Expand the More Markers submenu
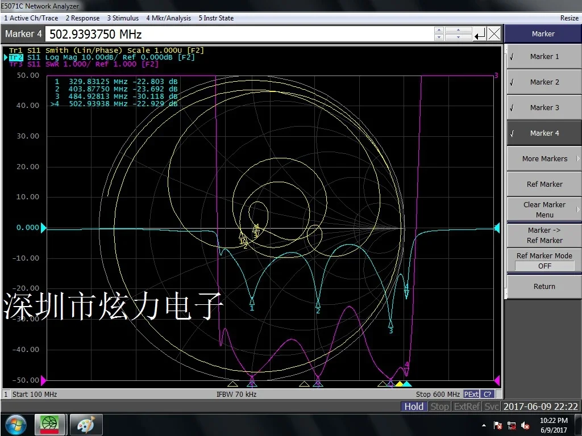Image resolution: width=582 pixels, height=436 pixels. [x=544, y=159]
